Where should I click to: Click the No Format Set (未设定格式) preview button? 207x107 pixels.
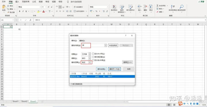click(113, 45)
